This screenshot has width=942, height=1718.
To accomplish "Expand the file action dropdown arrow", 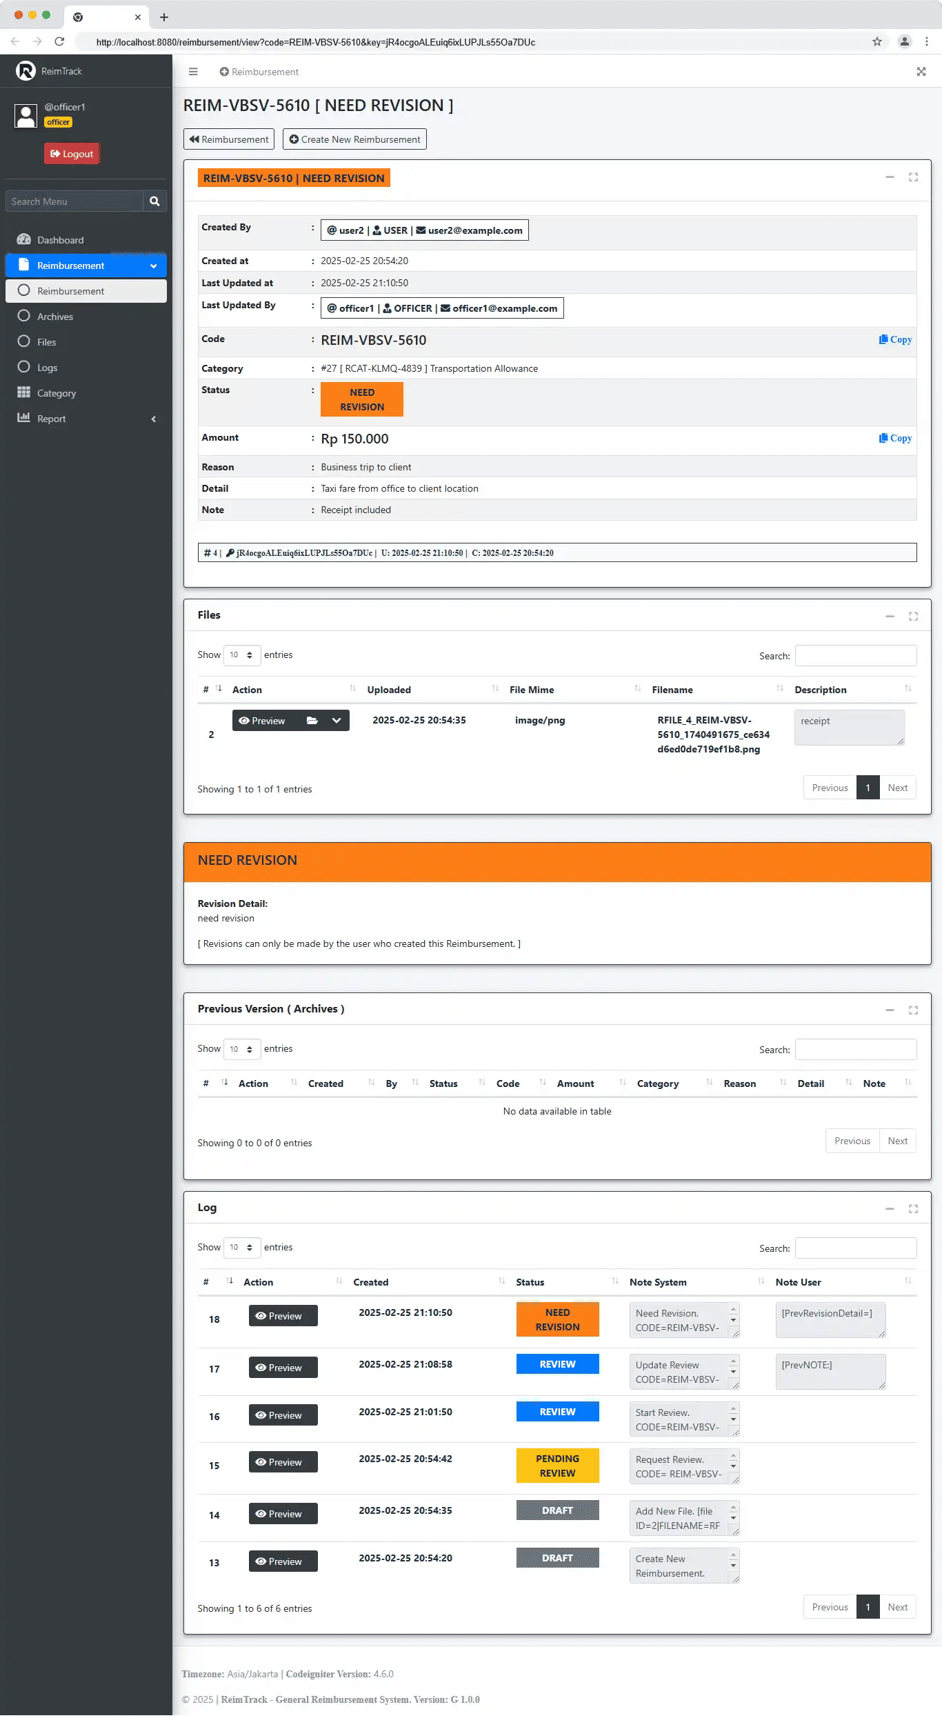I will click(x=337, y=721).
